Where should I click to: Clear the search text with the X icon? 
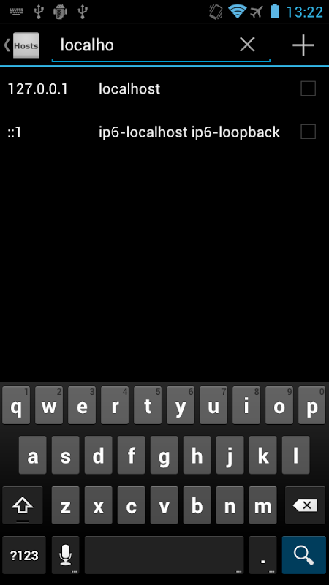(247, 45)
